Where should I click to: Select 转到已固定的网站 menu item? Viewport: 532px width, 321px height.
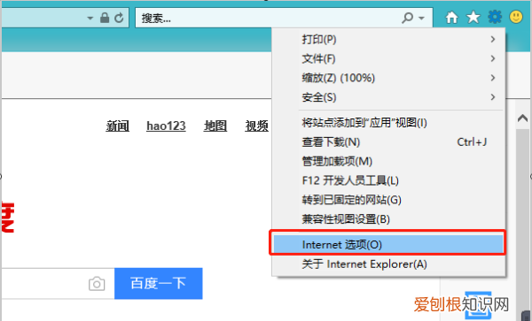pyautogui.click(x=389, y=200)
